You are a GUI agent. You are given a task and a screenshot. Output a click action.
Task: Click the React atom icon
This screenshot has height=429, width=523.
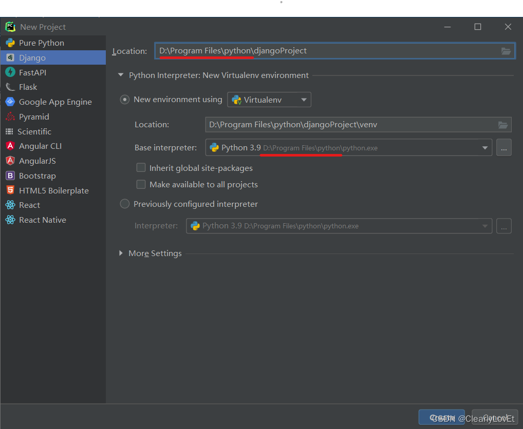[x=10, y=205]
